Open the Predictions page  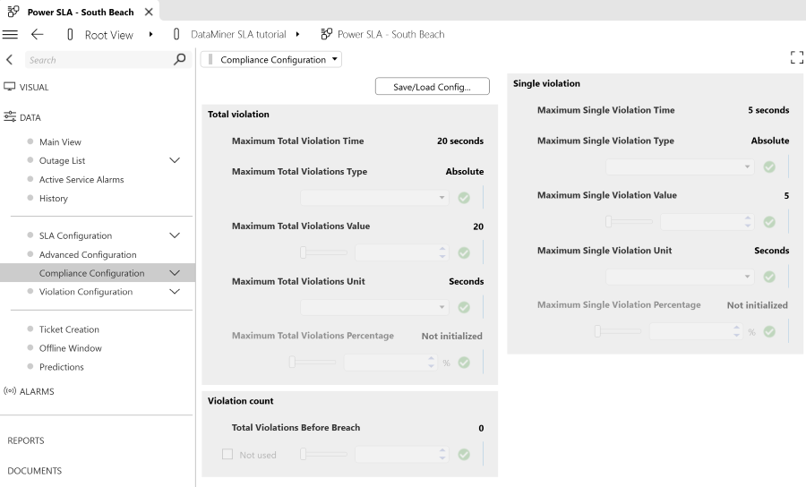tap(61, 367)
